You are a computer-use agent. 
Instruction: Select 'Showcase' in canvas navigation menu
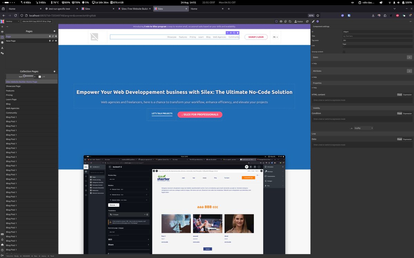pos(172,37)
